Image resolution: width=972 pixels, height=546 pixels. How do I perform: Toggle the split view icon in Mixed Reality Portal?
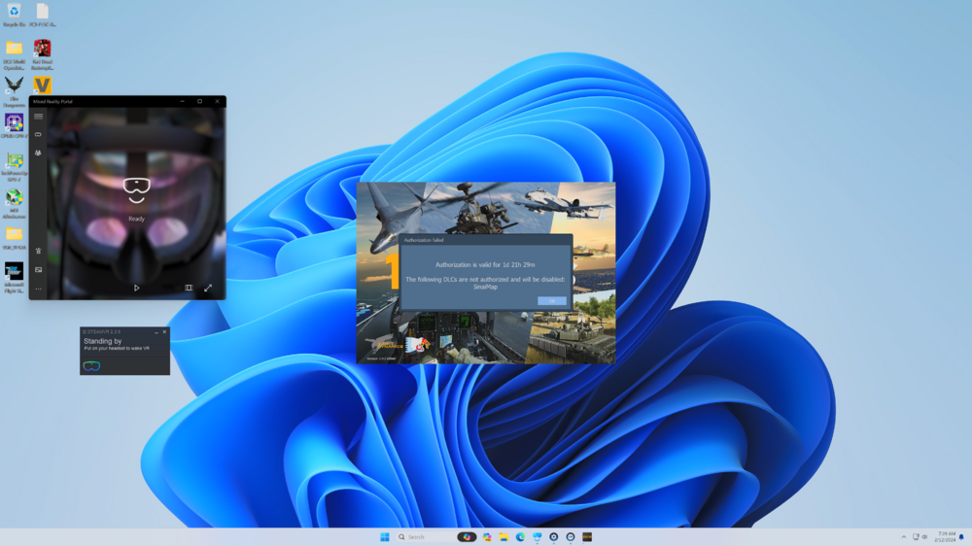click(189, 288)
